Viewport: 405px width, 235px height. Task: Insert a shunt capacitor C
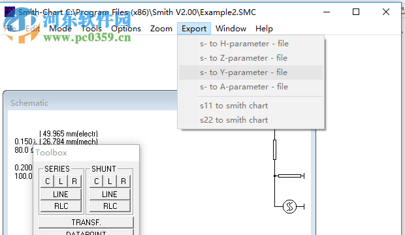(x=96, y=181)
